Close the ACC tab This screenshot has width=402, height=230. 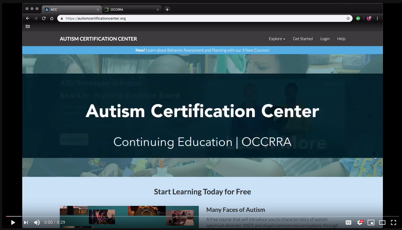pos(98,10)
